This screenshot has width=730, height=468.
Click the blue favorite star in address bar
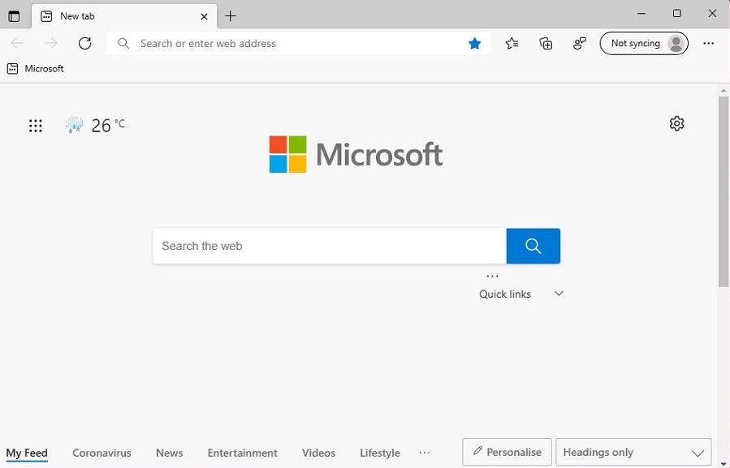coord(474,43)
